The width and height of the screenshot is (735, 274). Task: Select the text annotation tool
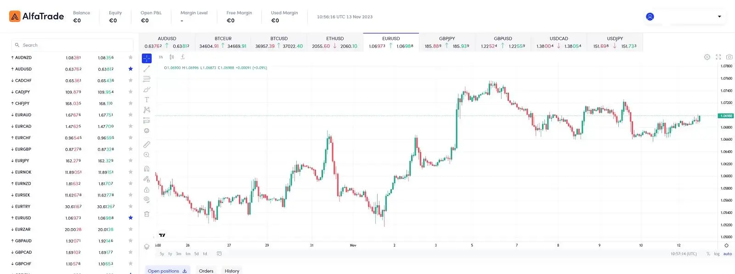(x=147, y=99)
